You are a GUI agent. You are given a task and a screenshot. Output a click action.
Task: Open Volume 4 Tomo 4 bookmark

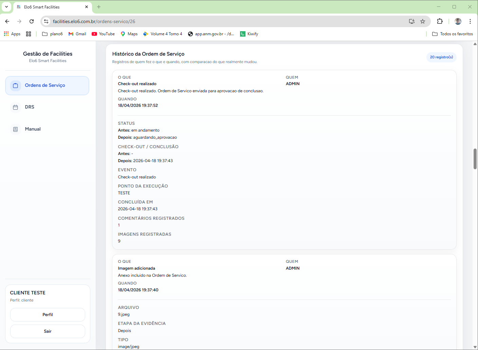[163, 34]
